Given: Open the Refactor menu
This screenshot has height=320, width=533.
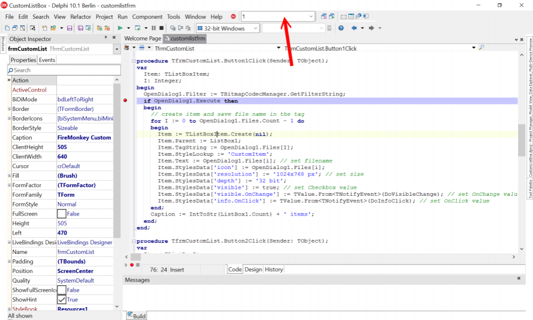Looking at the screenshot, I should [x=80, y=17].
